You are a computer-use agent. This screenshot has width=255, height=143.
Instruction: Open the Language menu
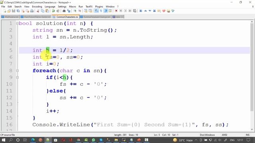tap(50, 6)
